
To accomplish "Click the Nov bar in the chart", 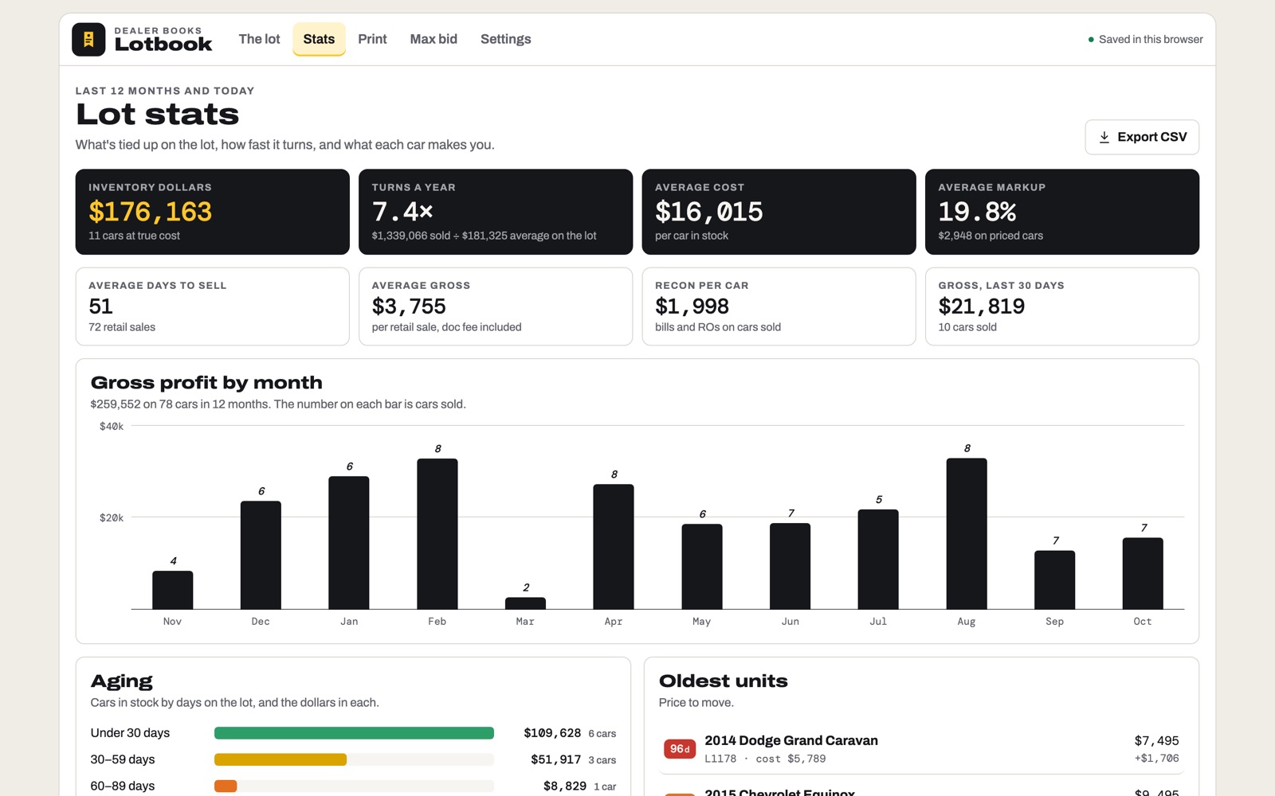I will (x=173, y=590).
